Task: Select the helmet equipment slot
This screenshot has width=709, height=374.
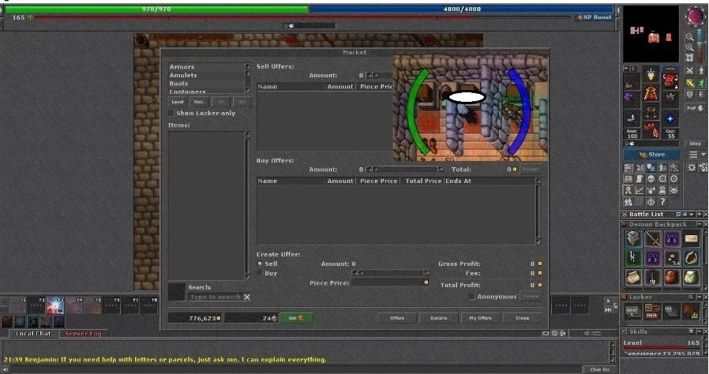Action: click(x=651, y=75)
